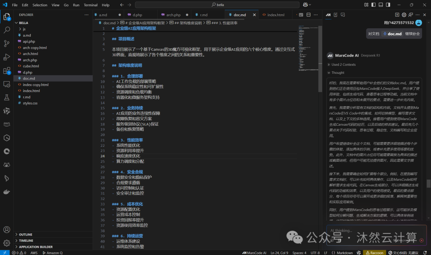Open Copilot dropdown chevron

coord(310,5)
